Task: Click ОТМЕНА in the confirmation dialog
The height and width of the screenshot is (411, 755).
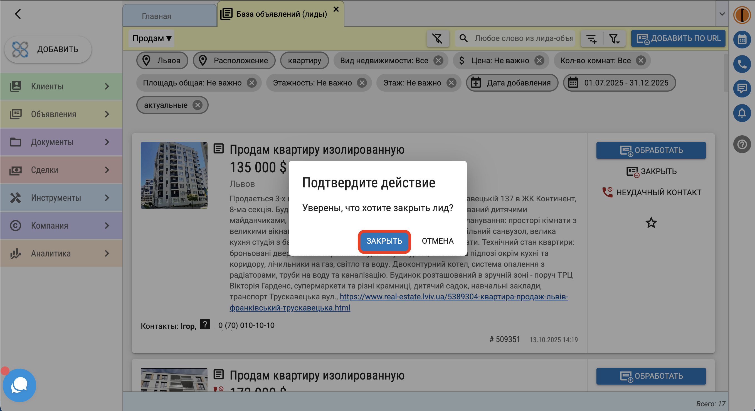Action: [x=437, y=241]
